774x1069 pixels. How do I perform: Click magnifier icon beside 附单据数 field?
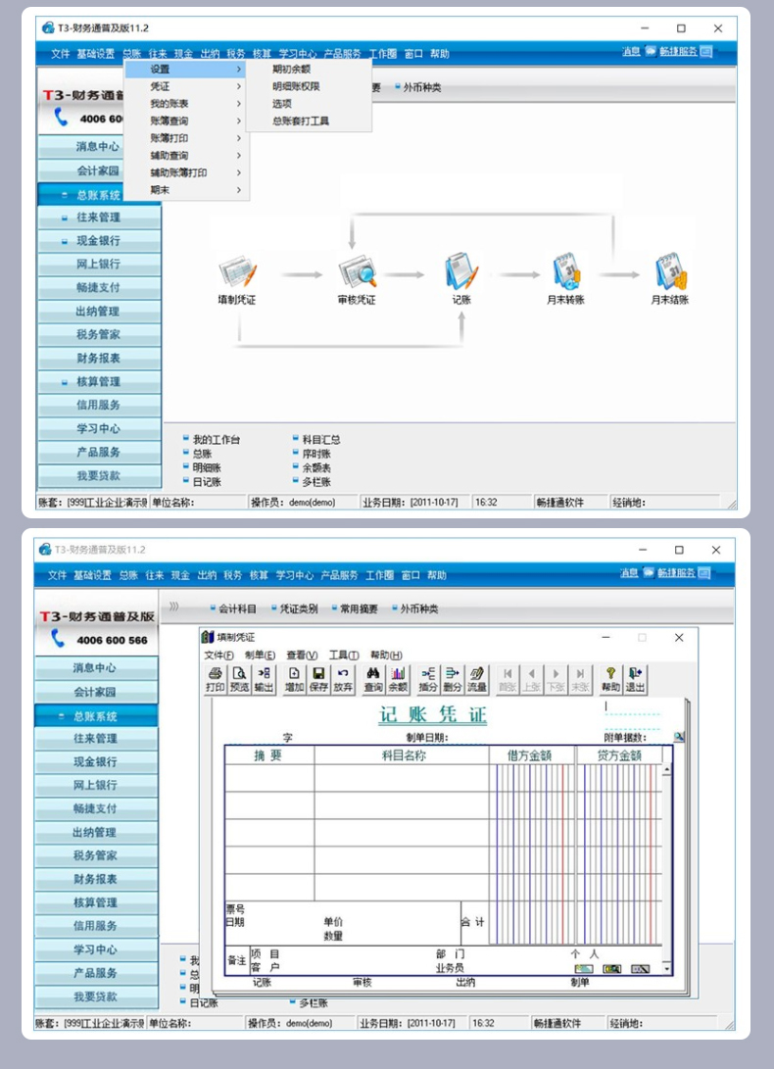pyautogui.click(x=679, y=737)
